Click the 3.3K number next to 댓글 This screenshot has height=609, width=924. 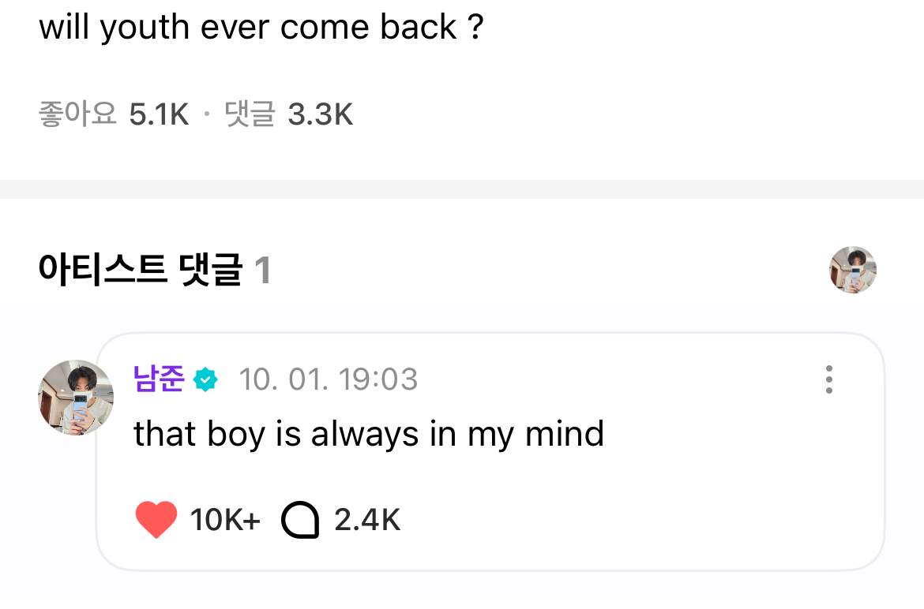click(x=320, y=115)
